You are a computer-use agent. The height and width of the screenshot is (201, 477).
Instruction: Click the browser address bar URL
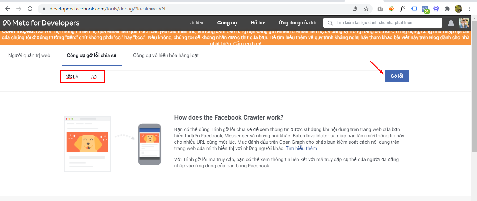(x=108, y=9)
